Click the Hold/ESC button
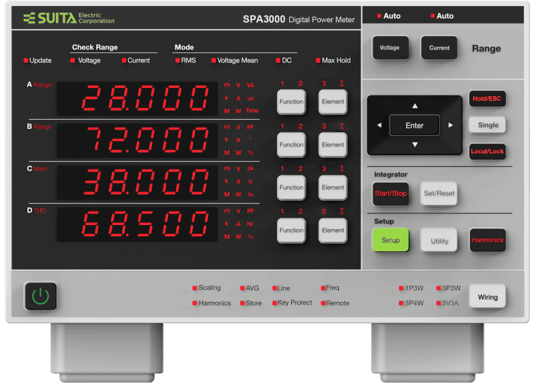 pos(487,99)
